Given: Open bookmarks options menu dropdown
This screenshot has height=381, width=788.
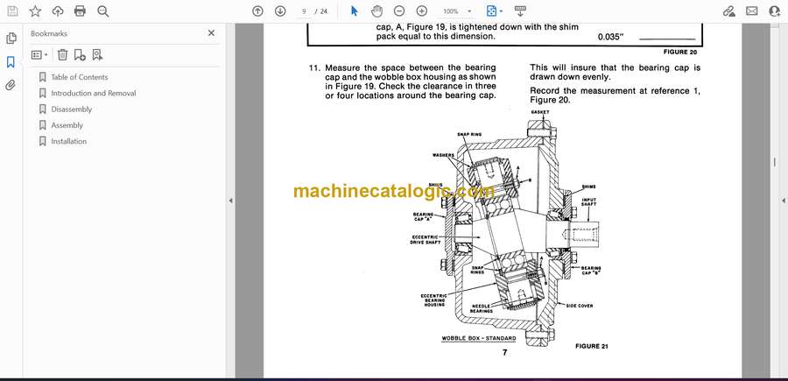Looking at the screenshot, I should (39, 54).
